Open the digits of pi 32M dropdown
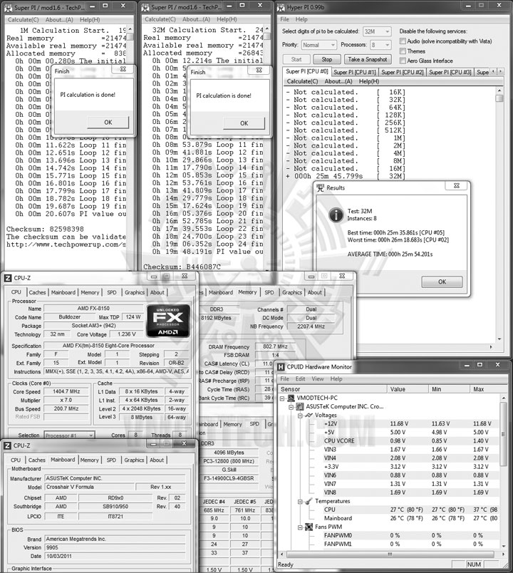 pyautogui.click(x=377, y=31)
